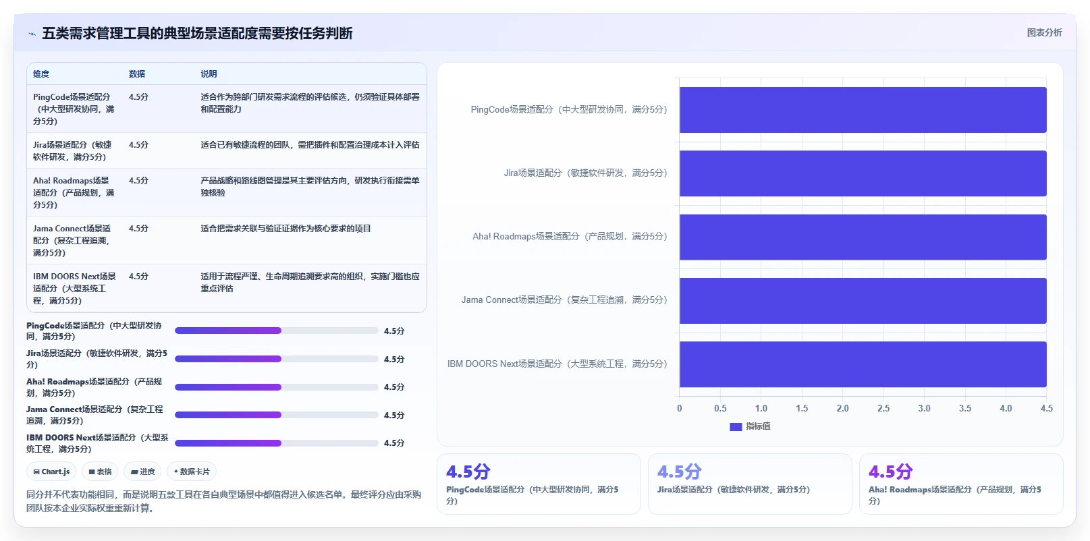The height and width of the screenshot is (541, 1090).
Task: Click the IBM DOORS Next bar in the chart
Action: [x=863, y=364]
